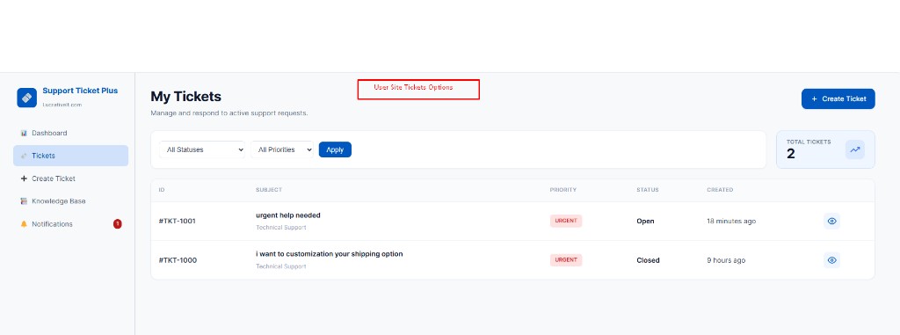The width and height of the screenshot is (900, 335).
Task: Open the All Statuses dropdown
Action: tap(202, 149)
